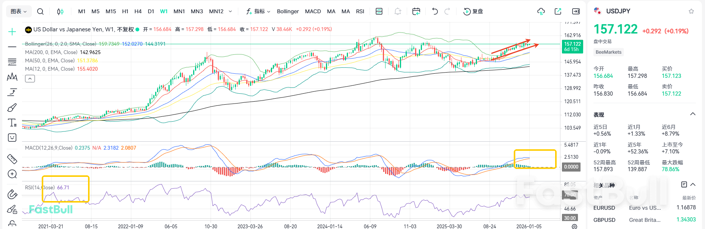
Task: Pick the text annotation tool
Action: (12, 123)
